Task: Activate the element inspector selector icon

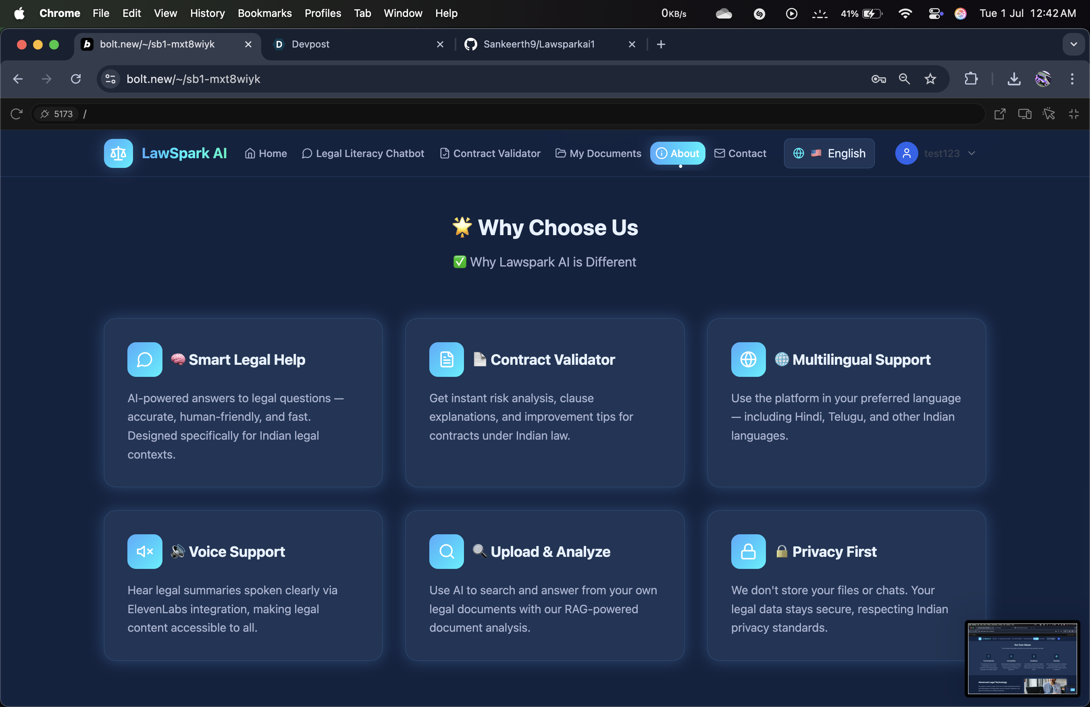Action: point(1049,114)
